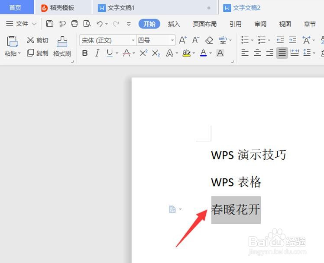Click the Paste clipboard icon
324x263 pixels.
(x=13, y=41)
